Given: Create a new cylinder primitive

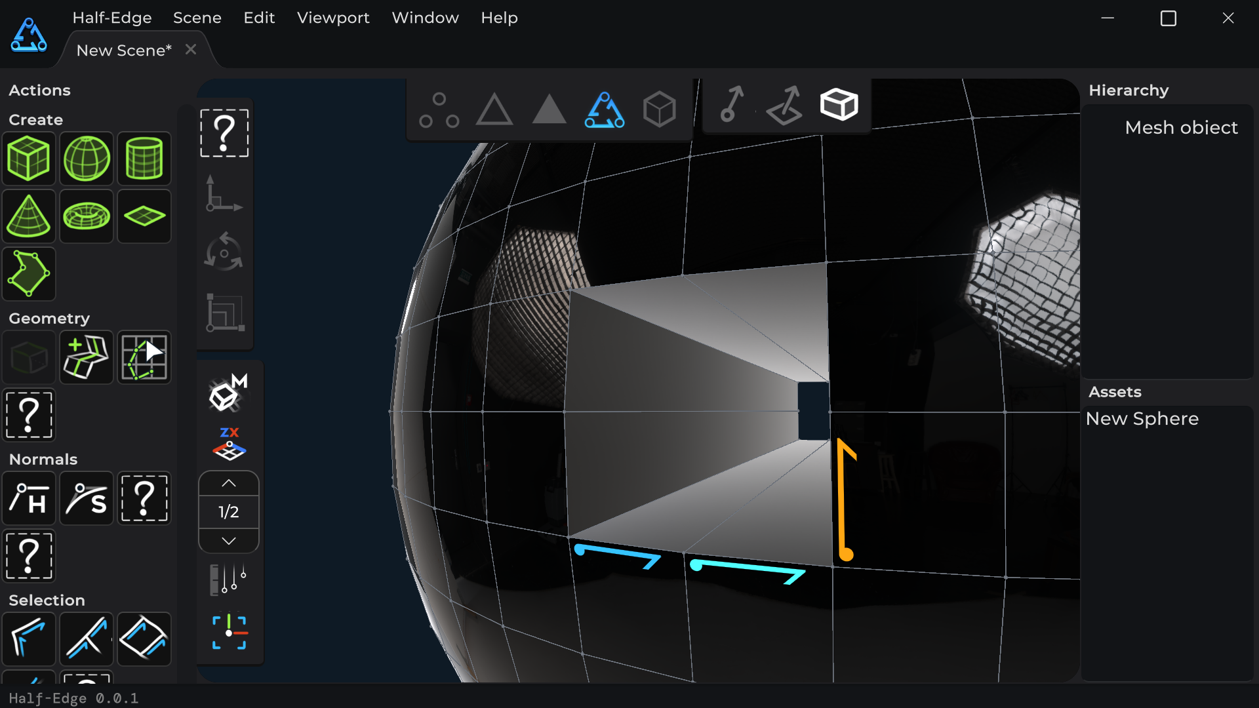Looking at the screenshot, I should (144, 158).
